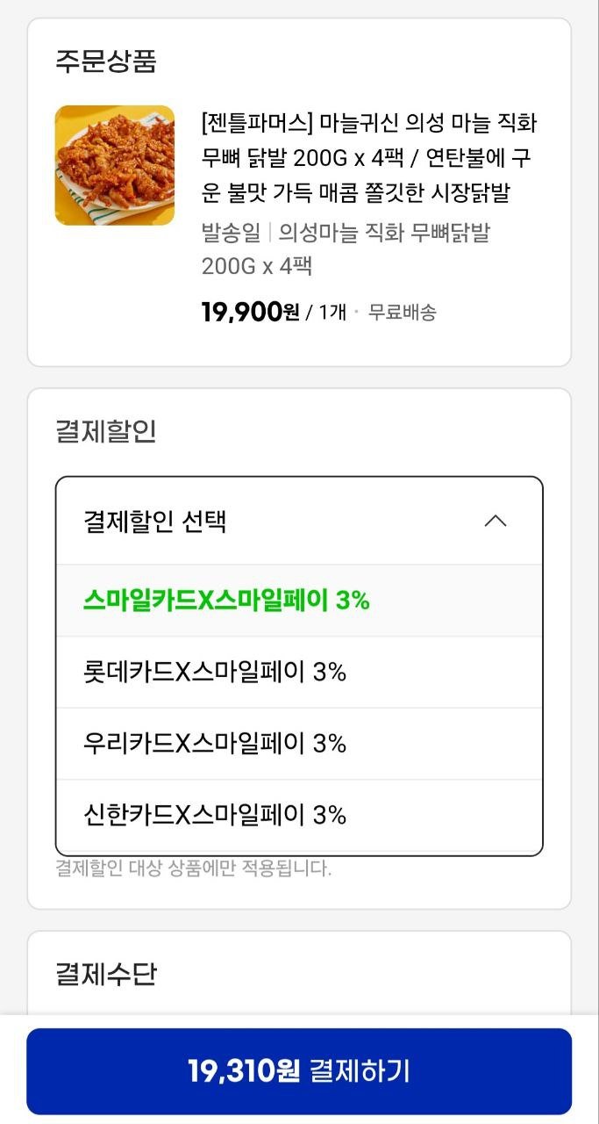Viewport: 599px width, 1124px height.
Task: Tap the 결제수단 section heading
Action: (x=106, y=974)
